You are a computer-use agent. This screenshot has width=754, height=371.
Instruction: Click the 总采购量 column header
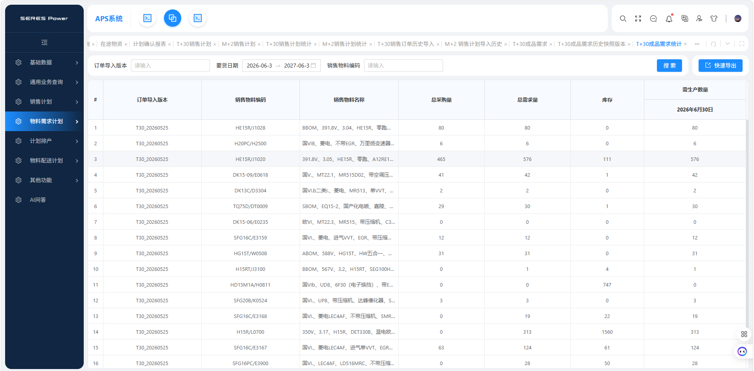441,100
